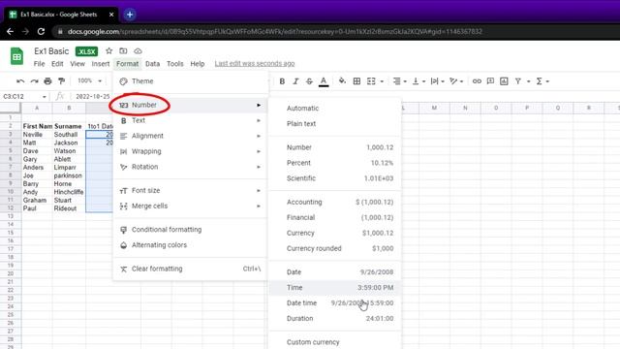620x349 pixels.
Task: Open the File menu
Action: (x=39, y=64)
